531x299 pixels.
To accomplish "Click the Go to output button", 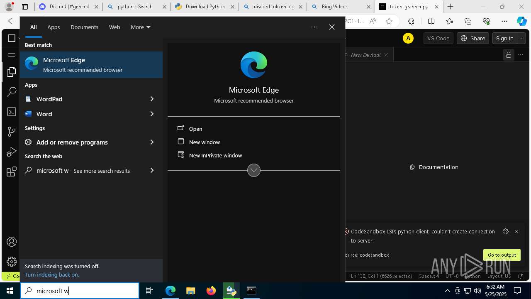I will click(502, 255).
